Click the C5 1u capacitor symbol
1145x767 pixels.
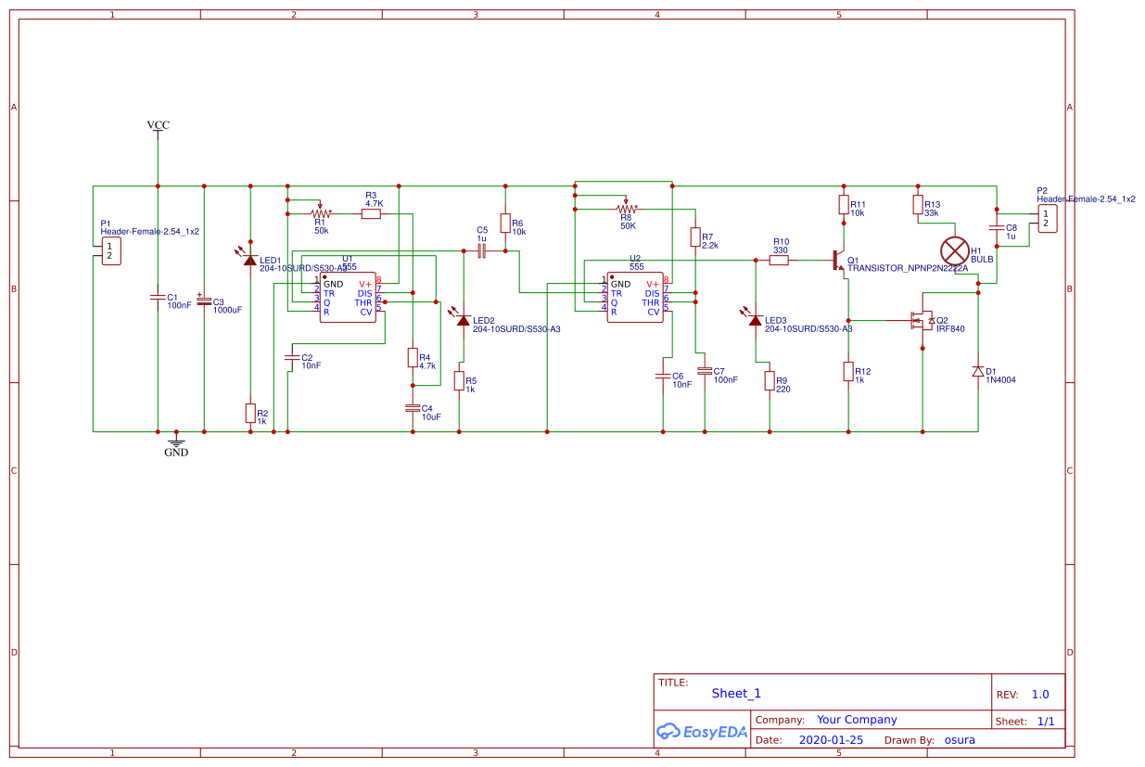[481, 251]
